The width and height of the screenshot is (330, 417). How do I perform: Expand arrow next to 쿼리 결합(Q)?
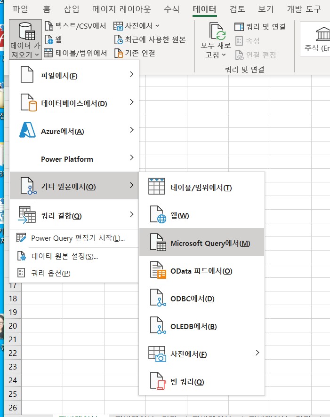(131, 214)
